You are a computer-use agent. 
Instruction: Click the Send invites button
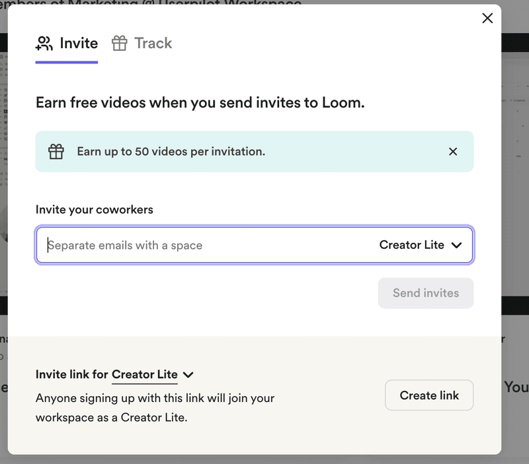[x=425, y=293]
